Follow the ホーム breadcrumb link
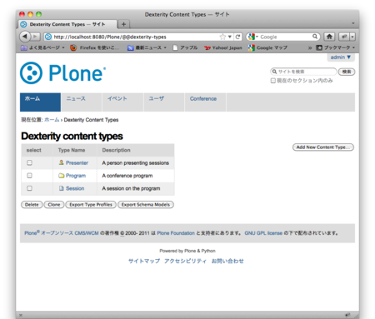Image resolution: width=375 pixels, height=319 pixels. tap(52, 120)
